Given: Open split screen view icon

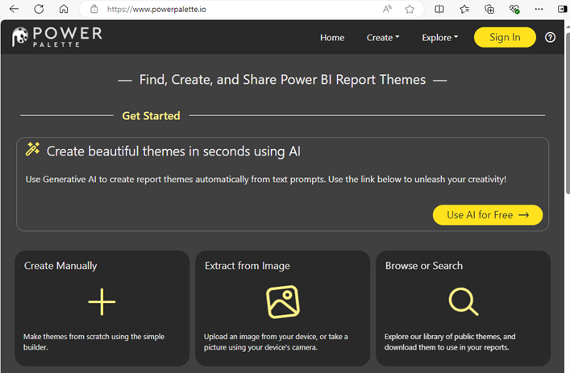Looking at the screenshot, I should coord(439,9).
